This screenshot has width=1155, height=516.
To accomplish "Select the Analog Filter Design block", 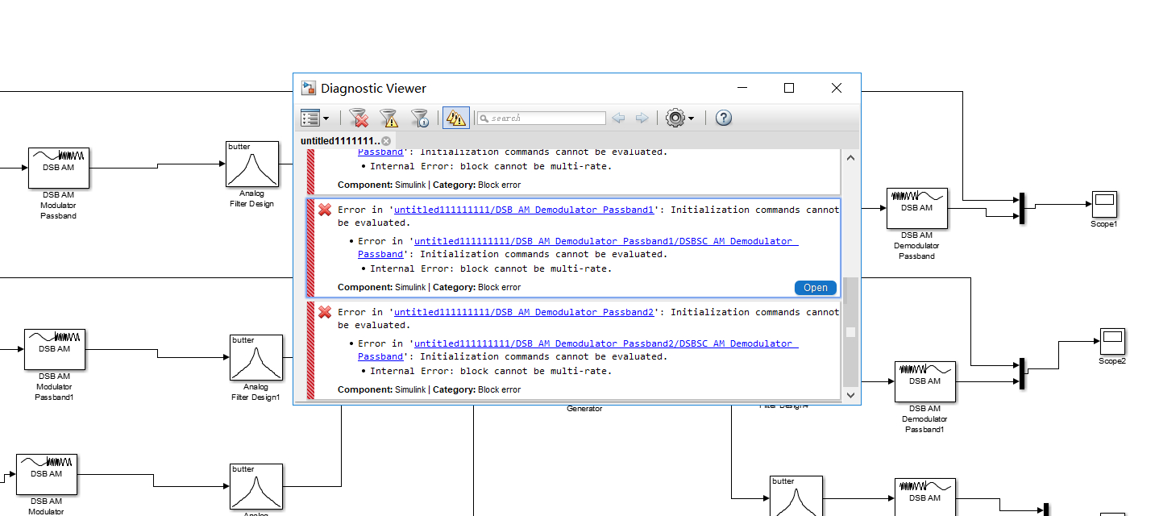I will pyautogui.click(x=252, y=164).
